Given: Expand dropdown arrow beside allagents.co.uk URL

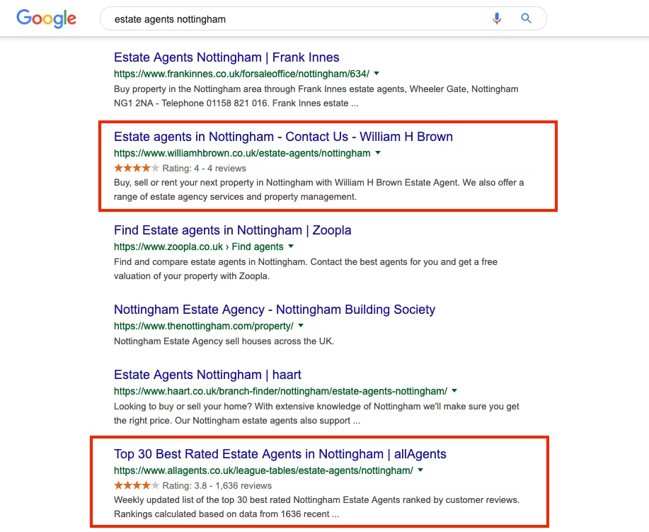Looking at the screenshot, I should 420,470.
